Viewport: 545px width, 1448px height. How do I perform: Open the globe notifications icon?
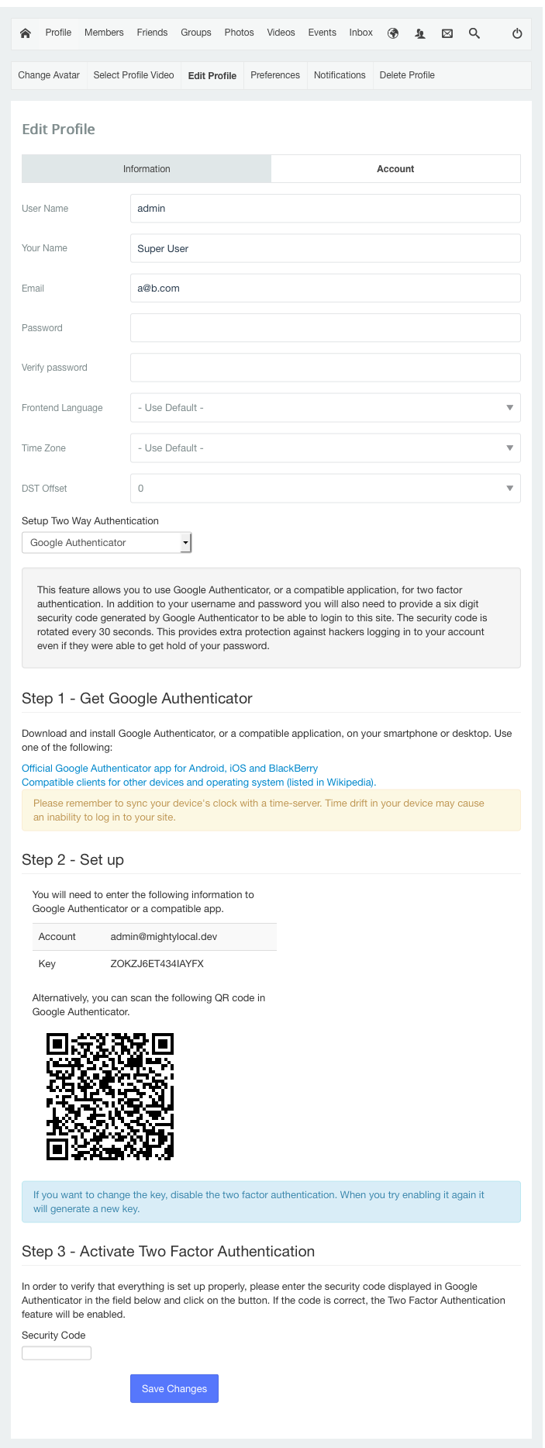coord(393,33)
